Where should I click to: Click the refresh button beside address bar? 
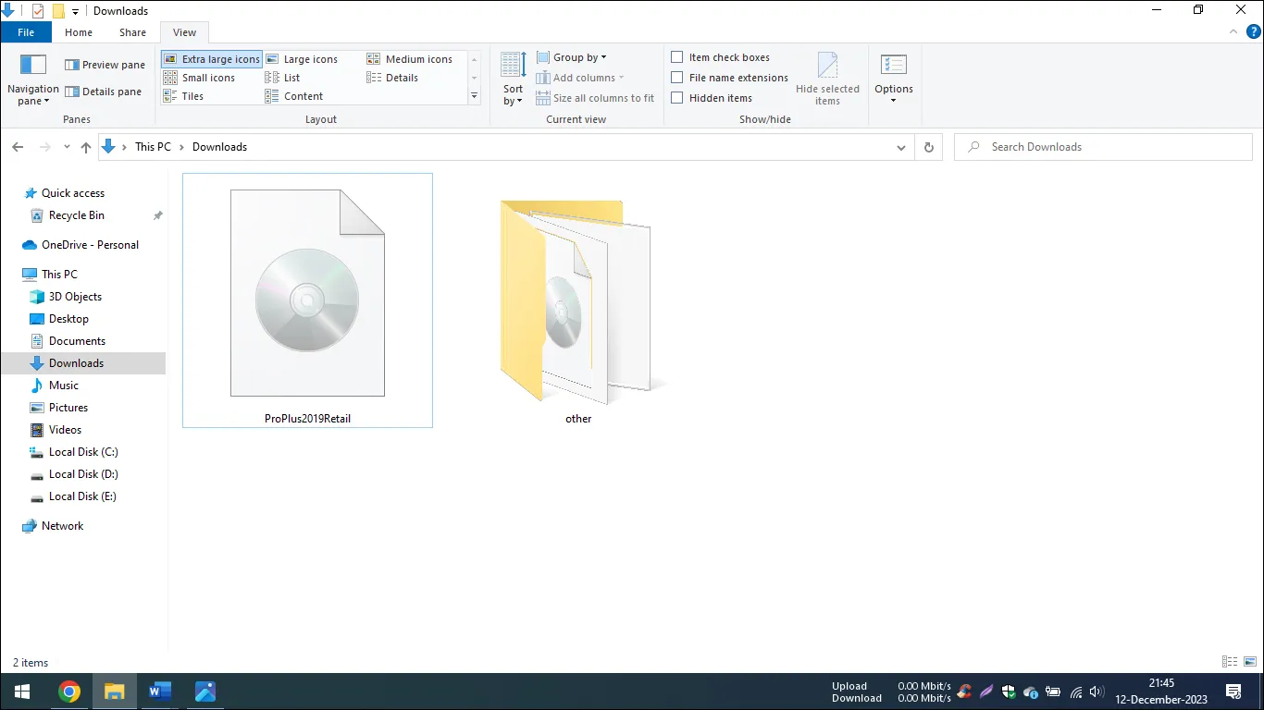tap(929, 147)
